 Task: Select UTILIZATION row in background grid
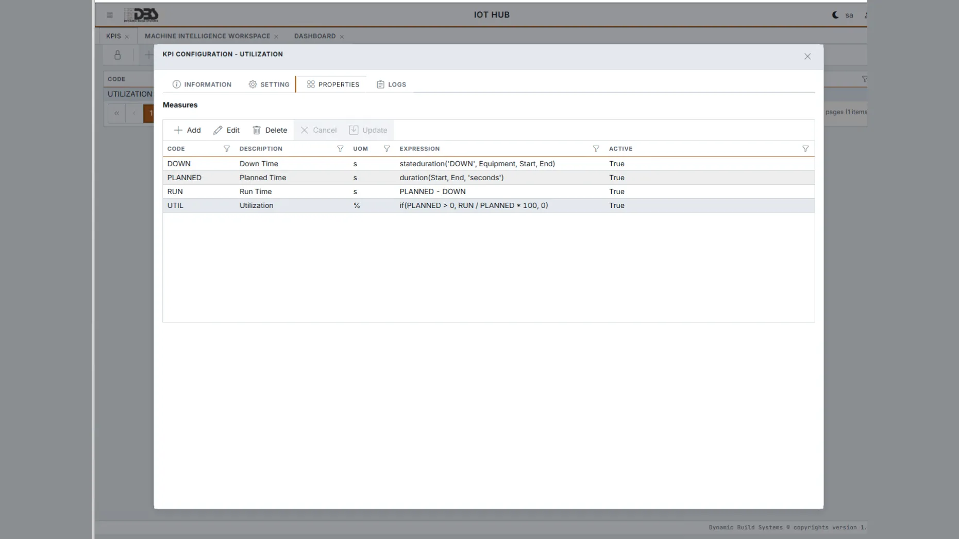point(130,94)
